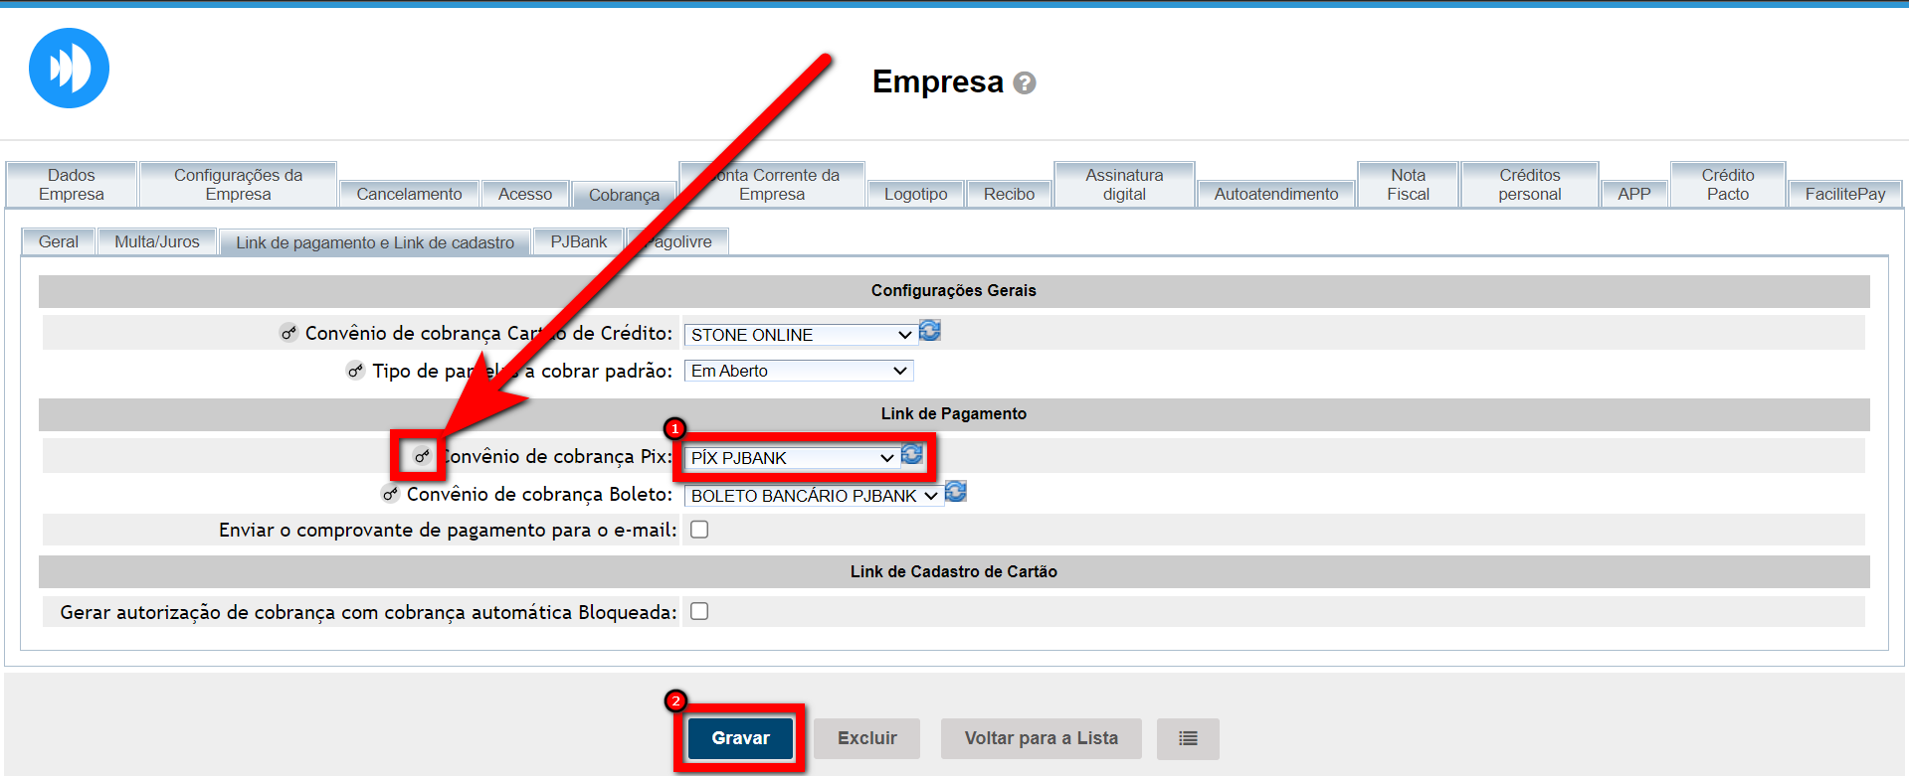Refresh the Pix convênio list
This screenshot has width=1909, height=776.
point(911,455)
